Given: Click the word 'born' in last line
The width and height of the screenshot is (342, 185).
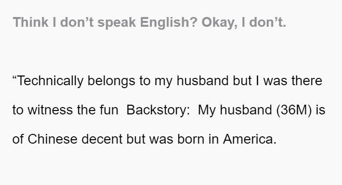Looking at the screenshot, I should pos(191,139).
